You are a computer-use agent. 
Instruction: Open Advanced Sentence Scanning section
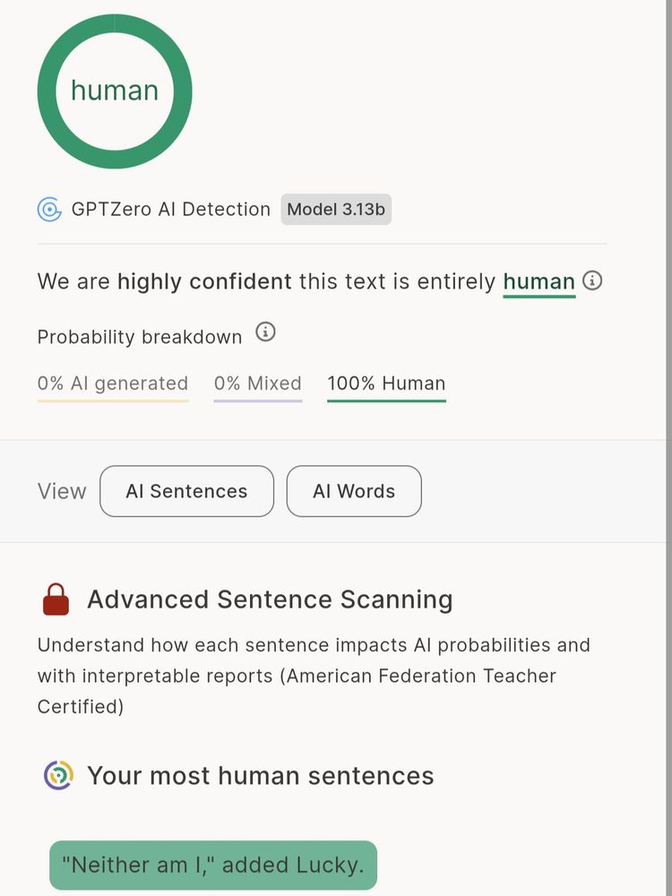[x=270, y=599]
